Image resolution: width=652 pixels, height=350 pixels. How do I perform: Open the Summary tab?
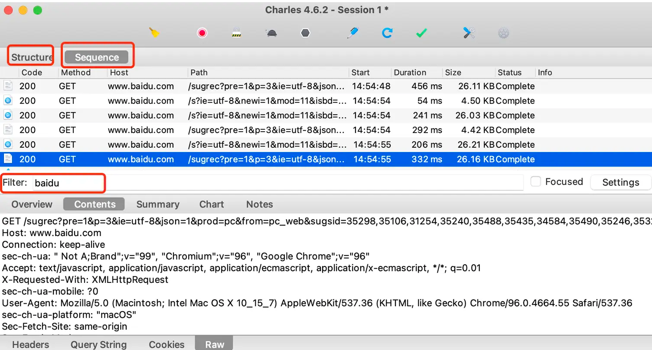158,204
